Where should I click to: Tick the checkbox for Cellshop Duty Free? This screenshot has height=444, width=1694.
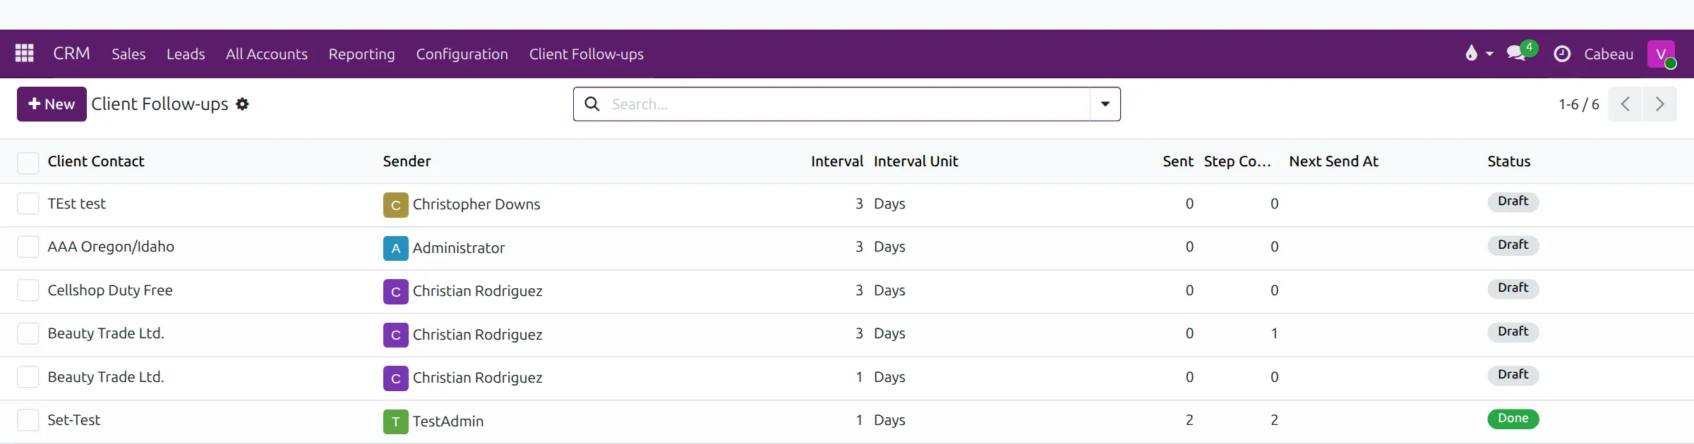point(28,290)
